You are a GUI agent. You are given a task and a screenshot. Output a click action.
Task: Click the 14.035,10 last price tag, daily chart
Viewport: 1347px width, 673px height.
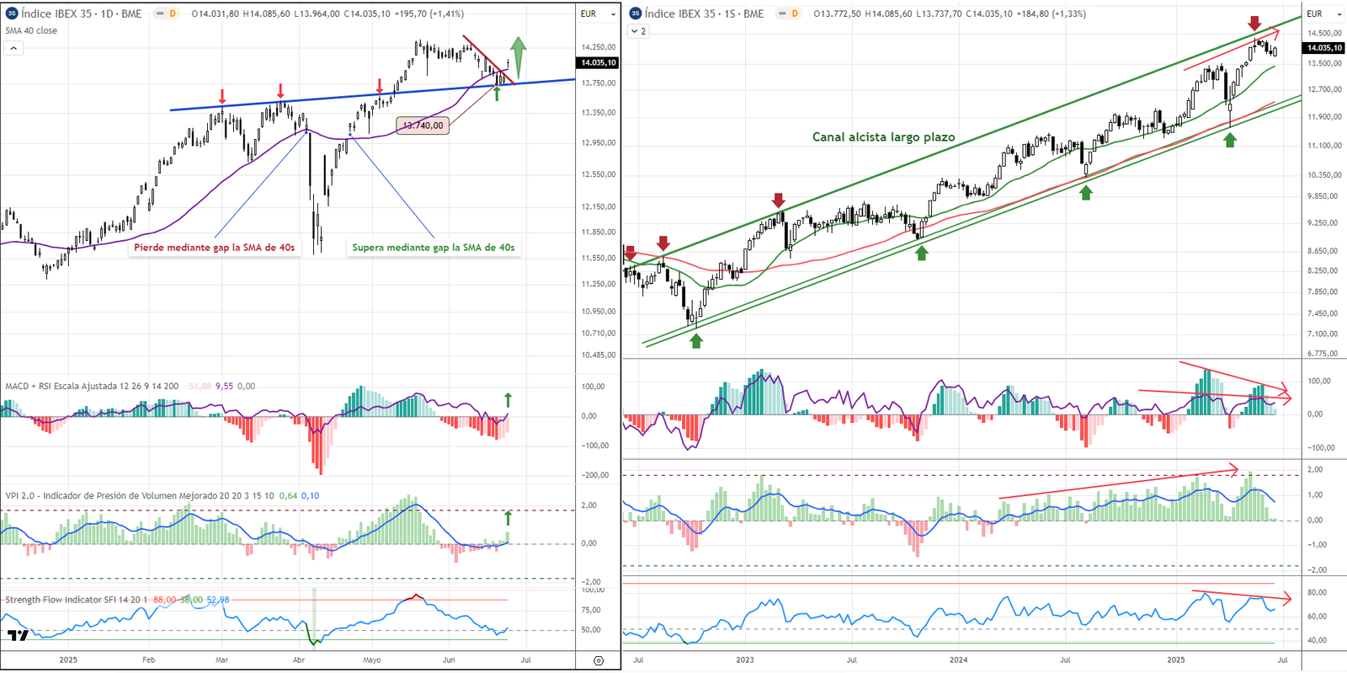pos(598,62)
